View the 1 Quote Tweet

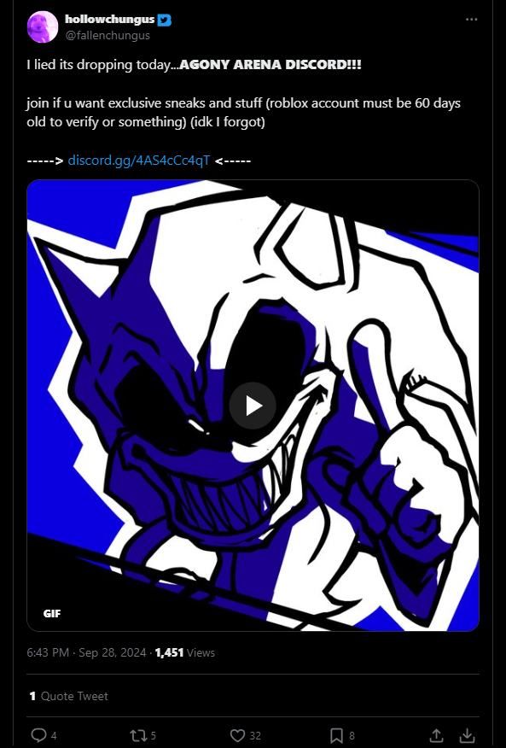coord(68,696)
